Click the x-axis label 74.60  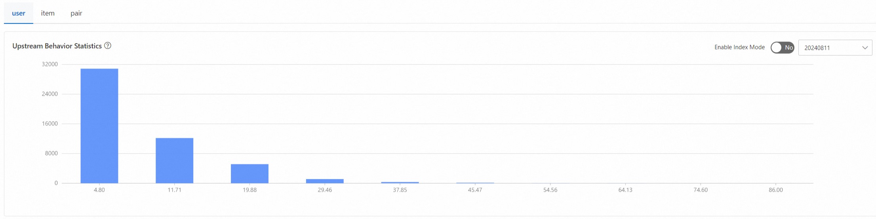point(701,190)
